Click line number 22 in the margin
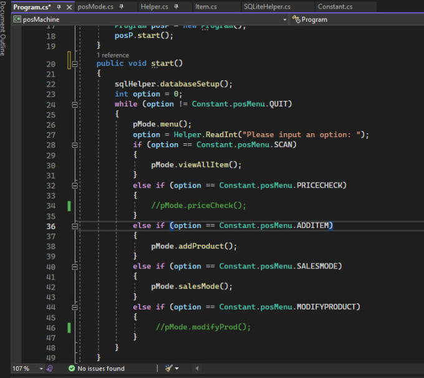This screenshot has height=378, width=424. click(x=51, y=85)
